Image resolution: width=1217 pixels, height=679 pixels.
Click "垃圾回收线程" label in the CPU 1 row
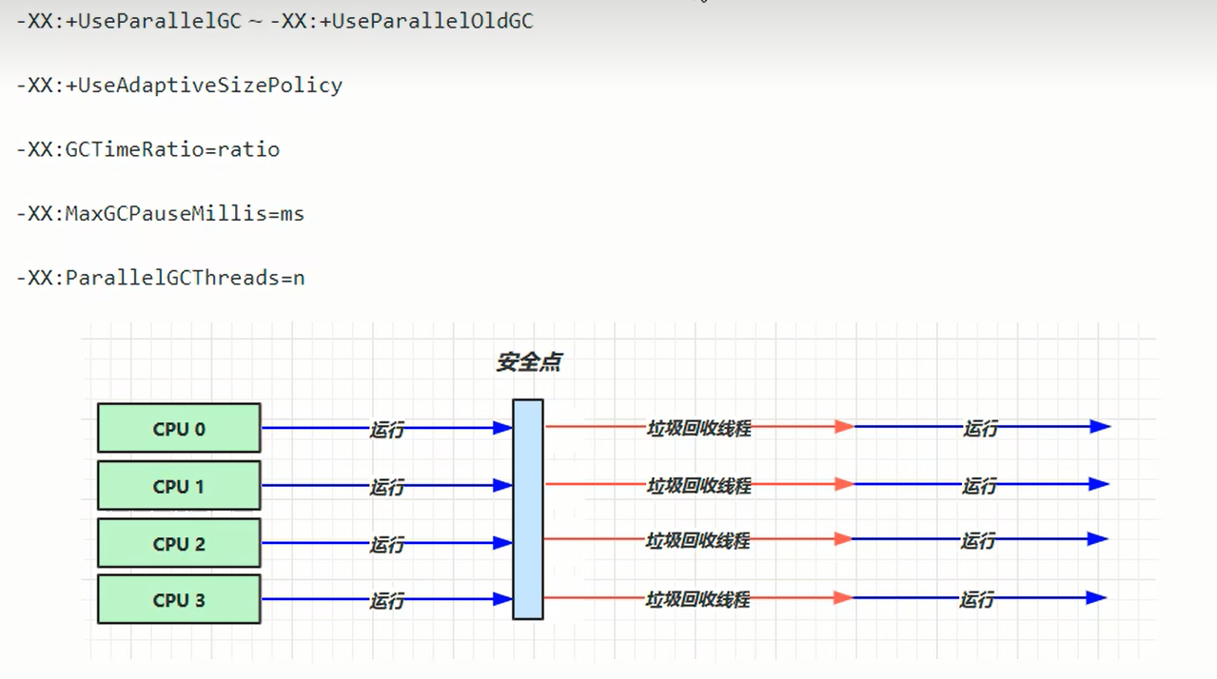(699, 485)
